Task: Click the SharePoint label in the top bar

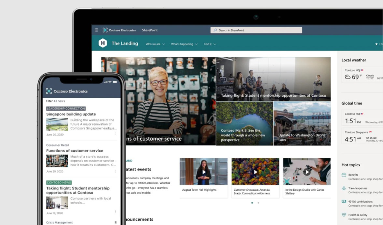Action: click(150, 30)
